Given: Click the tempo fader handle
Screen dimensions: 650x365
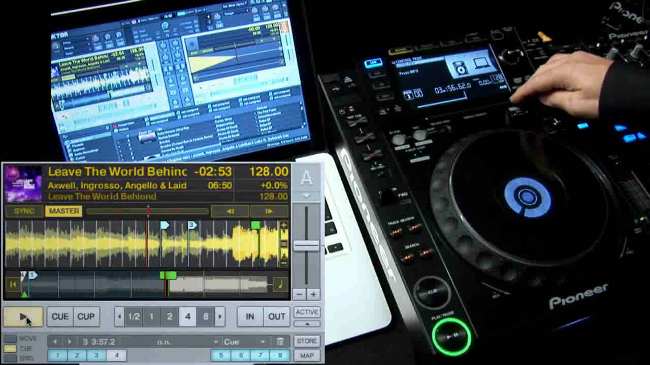Looking at the screenshot, I should coord(306,246).
